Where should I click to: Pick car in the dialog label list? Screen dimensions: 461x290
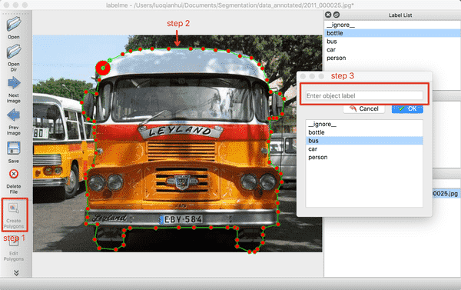[364, 149]
